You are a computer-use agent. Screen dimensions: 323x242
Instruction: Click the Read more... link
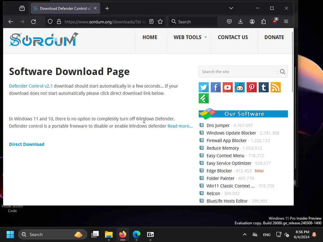[180, 126]
